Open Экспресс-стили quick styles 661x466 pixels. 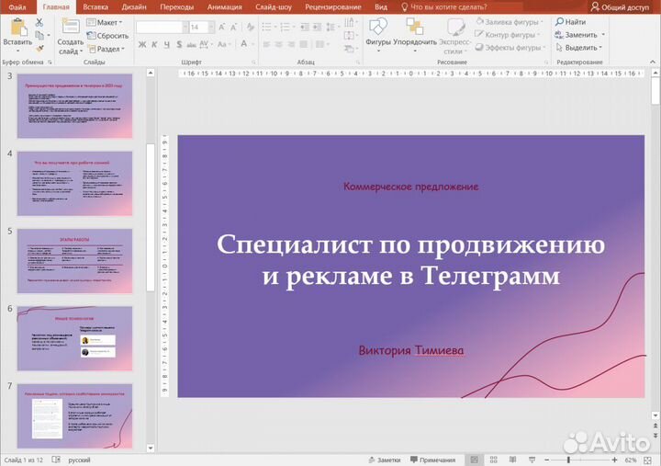(x=454, y=36)
